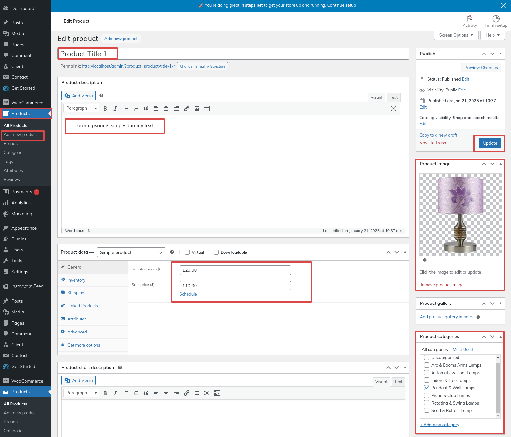
Task: Click help icon beside Product short description
Action: coord(120,368)
